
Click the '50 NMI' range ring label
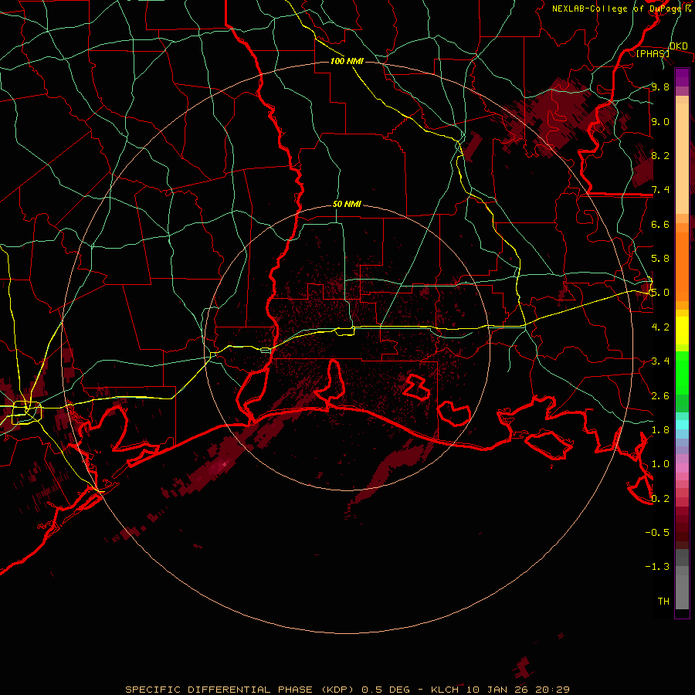pos(347,205)
